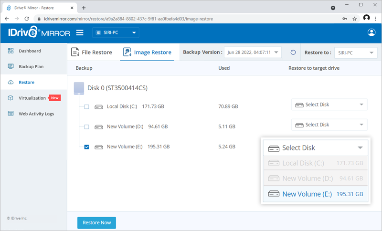Collapse the open Select Disk dropdown header
382x231 pixels.
click(316, 148)
